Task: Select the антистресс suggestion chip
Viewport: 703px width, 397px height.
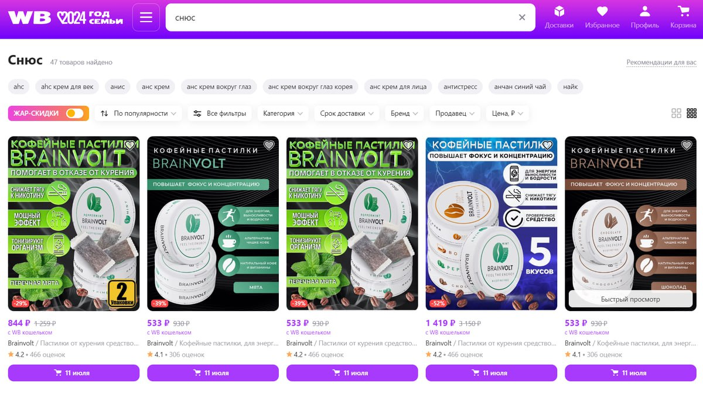Action: (460, 87)
